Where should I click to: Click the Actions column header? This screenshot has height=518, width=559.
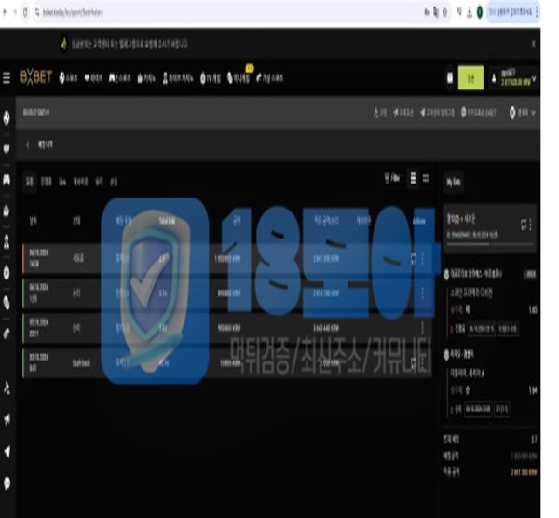(x=419, y=222)
